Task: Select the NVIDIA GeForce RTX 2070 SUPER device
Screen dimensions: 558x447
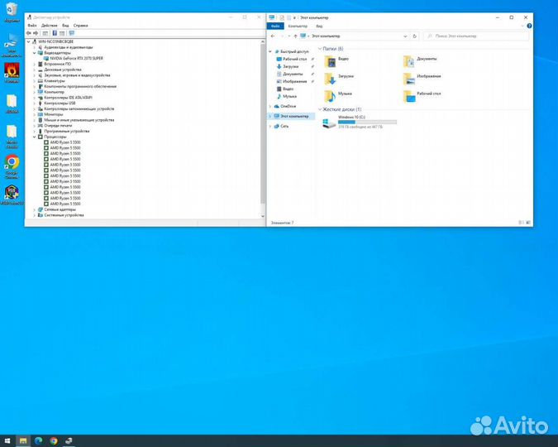Action: pos(76,58)
